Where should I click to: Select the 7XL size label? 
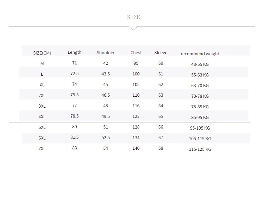pyautogui.click(x=42, y=149)
